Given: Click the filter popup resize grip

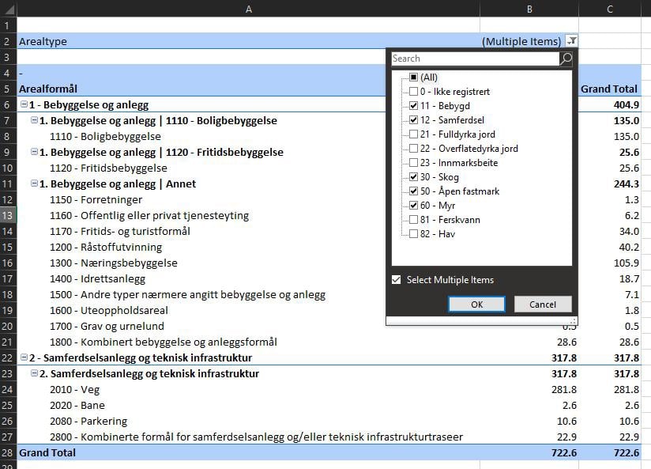Looking at the screenshot, I should click(574, 321).
